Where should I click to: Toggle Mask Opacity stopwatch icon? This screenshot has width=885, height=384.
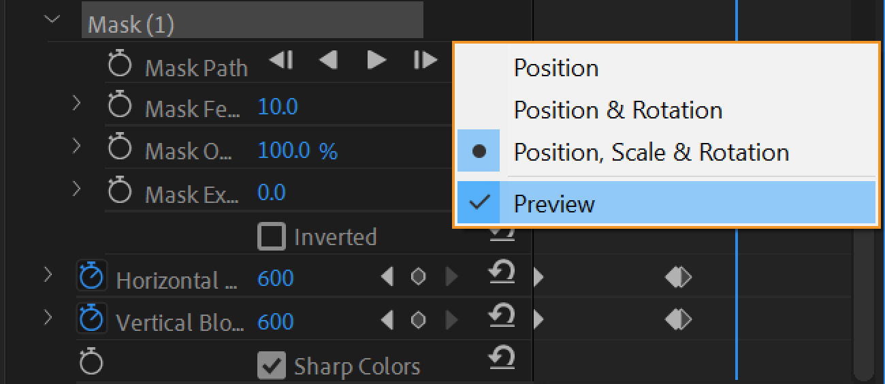coord(120,150)
